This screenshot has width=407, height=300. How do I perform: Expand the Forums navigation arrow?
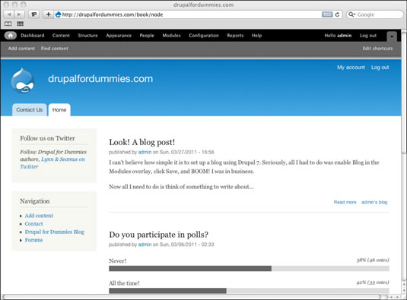[21, 240]
